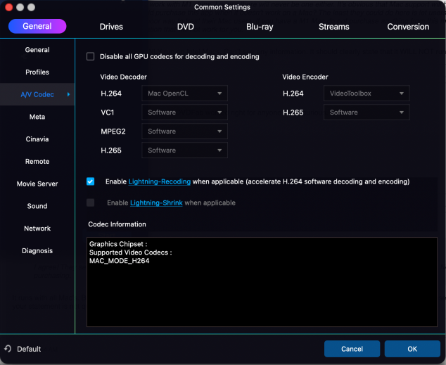Open VC1 decoder dropdown
Image resolution: width=446 pixels, height=365 pixels.
pos(184,113)
